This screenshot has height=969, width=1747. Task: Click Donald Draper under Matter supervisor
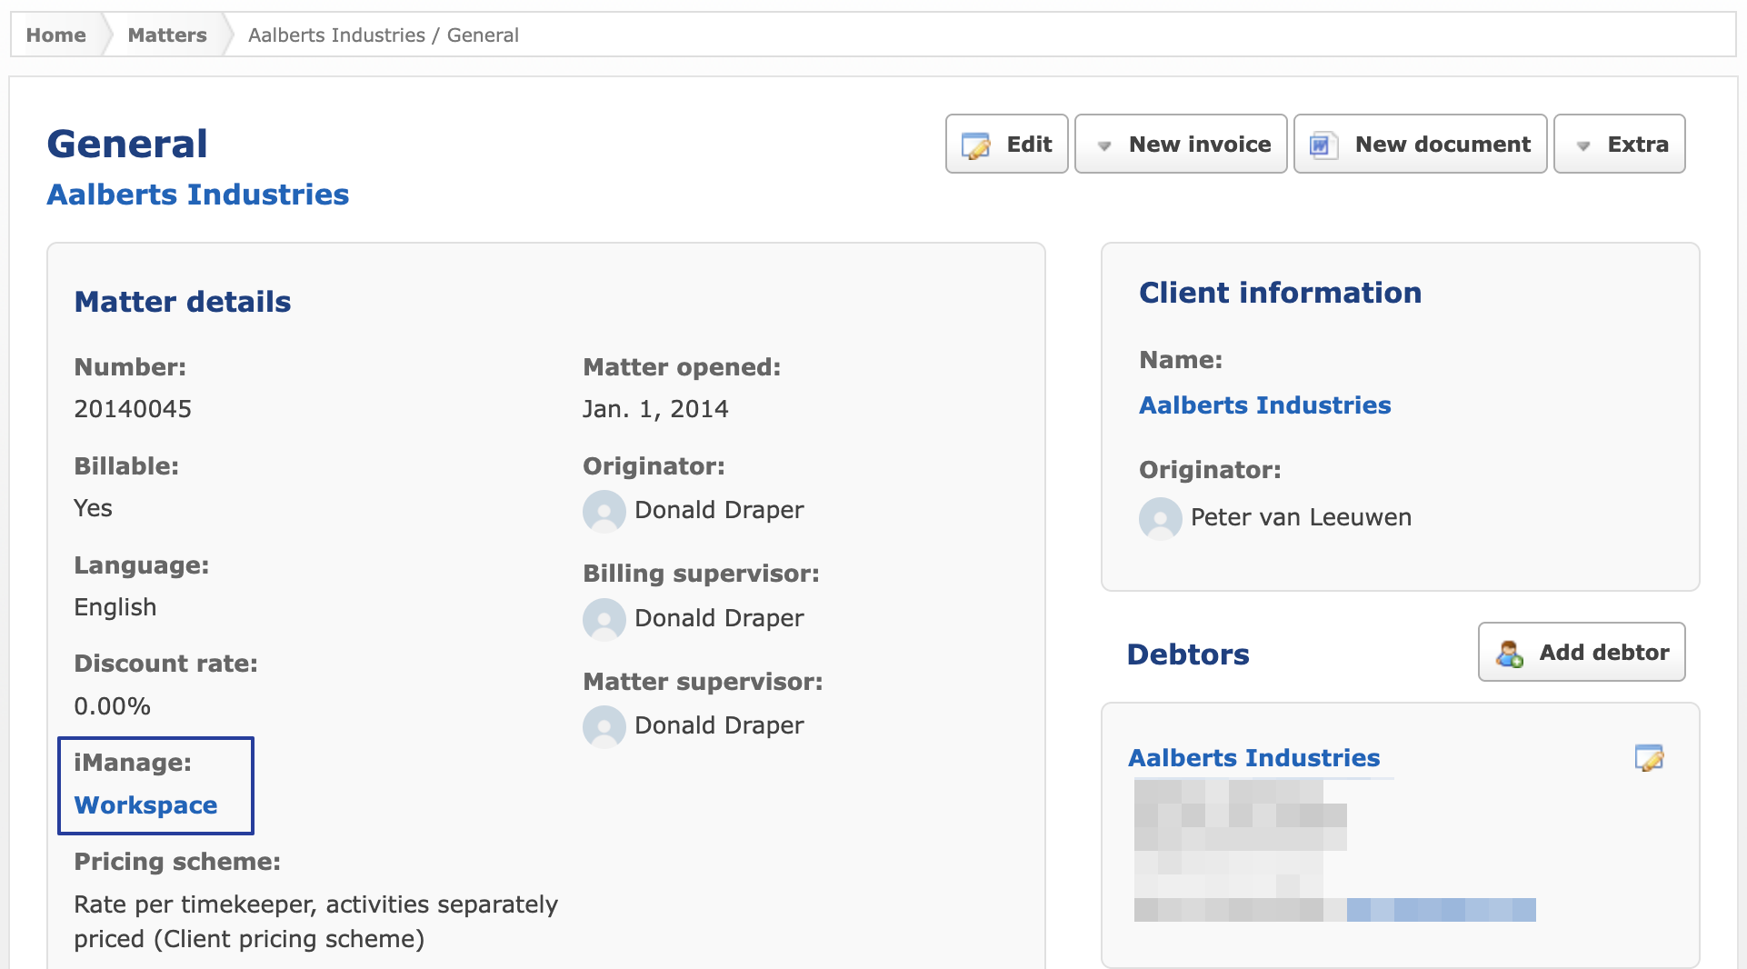(719, 725)
